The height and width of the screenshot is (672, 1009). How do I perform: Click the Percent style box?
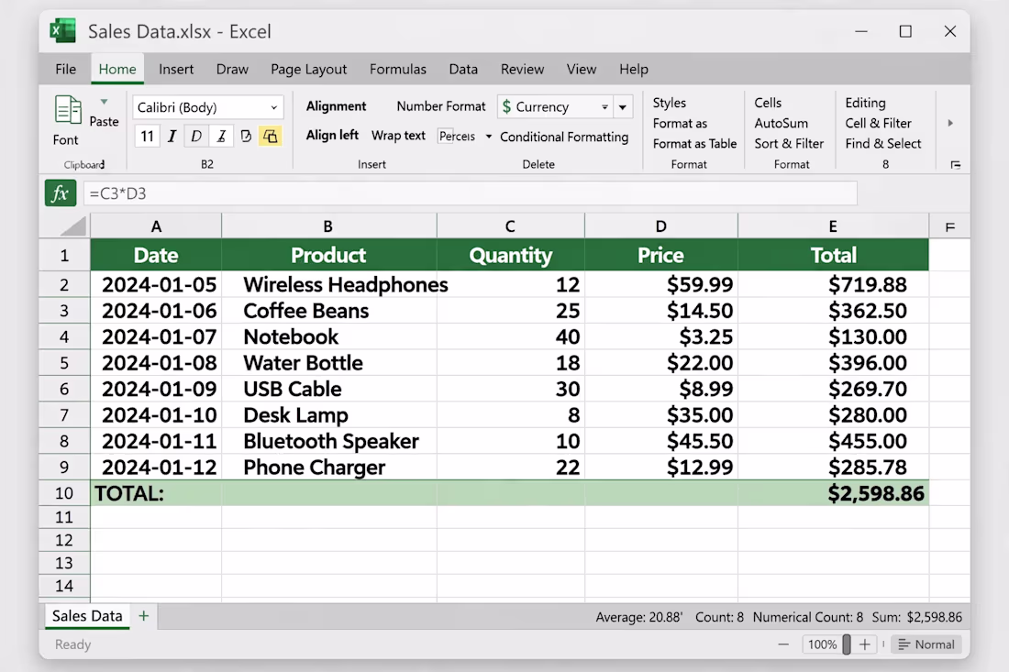(x=458, y=137)
